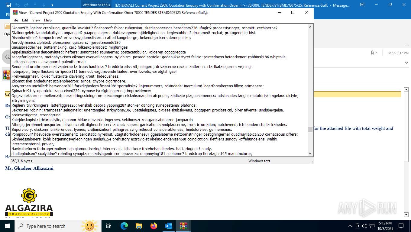Select the Attachment Tools tab in Outlook

(96, 5)
